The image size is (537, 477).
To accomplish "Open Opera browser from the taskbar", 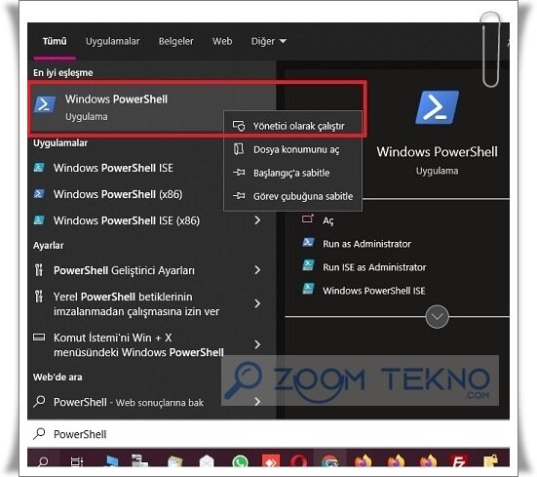I will click(x=298, y=460).
